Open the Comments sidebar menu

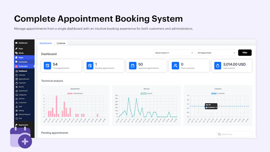click(x=24, y=62)
